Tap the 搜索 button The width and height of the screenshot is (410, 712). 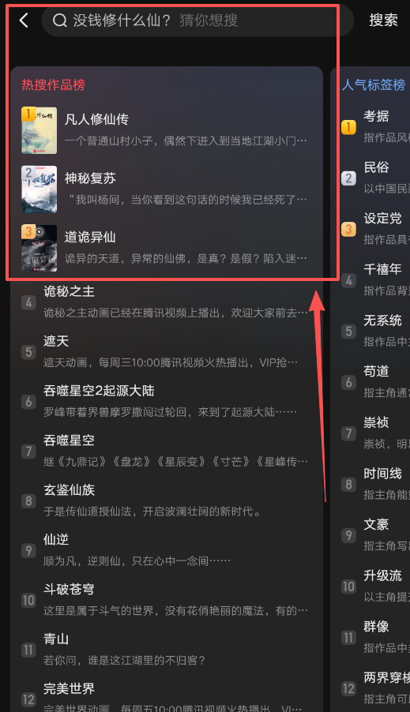(383, 21)
